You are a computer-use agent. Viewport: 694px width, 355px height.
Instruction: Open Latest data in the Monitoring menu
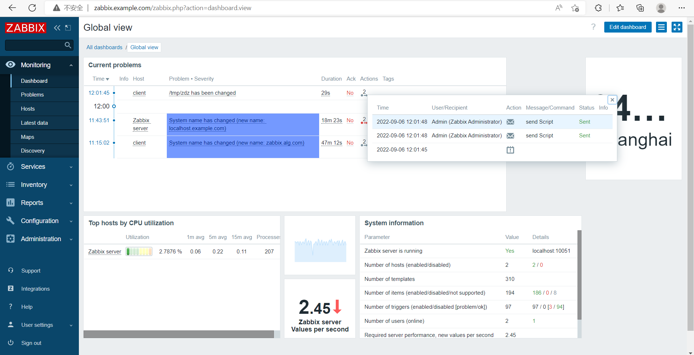coord(45,123)
